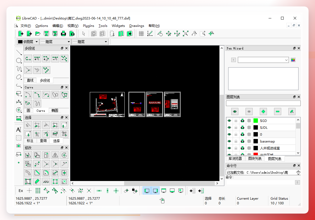This screenshot has height=220, width=315.
Task: Click the green $GD layer color swatch
Action: coord(255,121)
